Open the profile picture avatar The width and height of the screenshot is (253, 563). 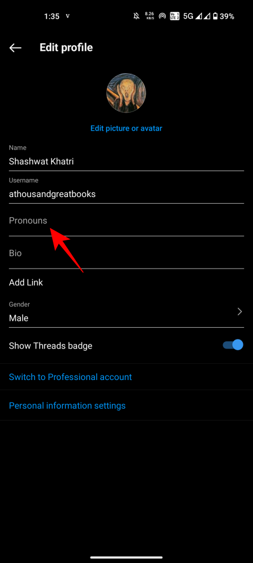126,93
